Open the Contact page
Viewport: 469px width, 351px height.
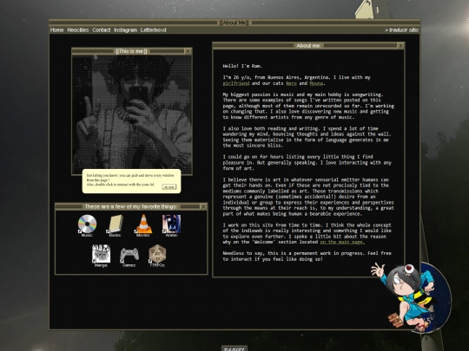click(x=102, y=29)
